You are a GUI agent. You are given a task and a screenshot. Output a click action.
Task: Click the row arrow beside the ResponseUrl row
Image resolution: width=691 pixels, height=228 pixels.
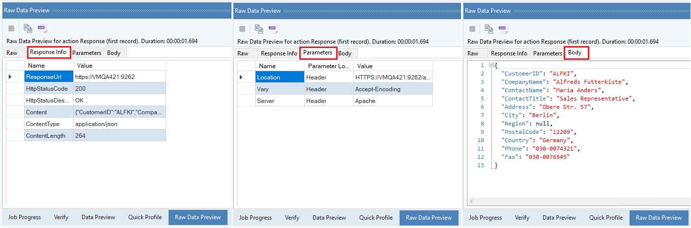10,77
